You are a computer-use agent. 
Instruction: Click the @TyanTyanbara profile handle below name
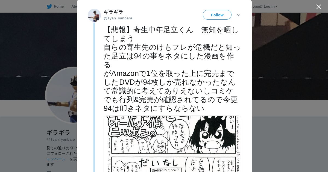click(61, 139)
